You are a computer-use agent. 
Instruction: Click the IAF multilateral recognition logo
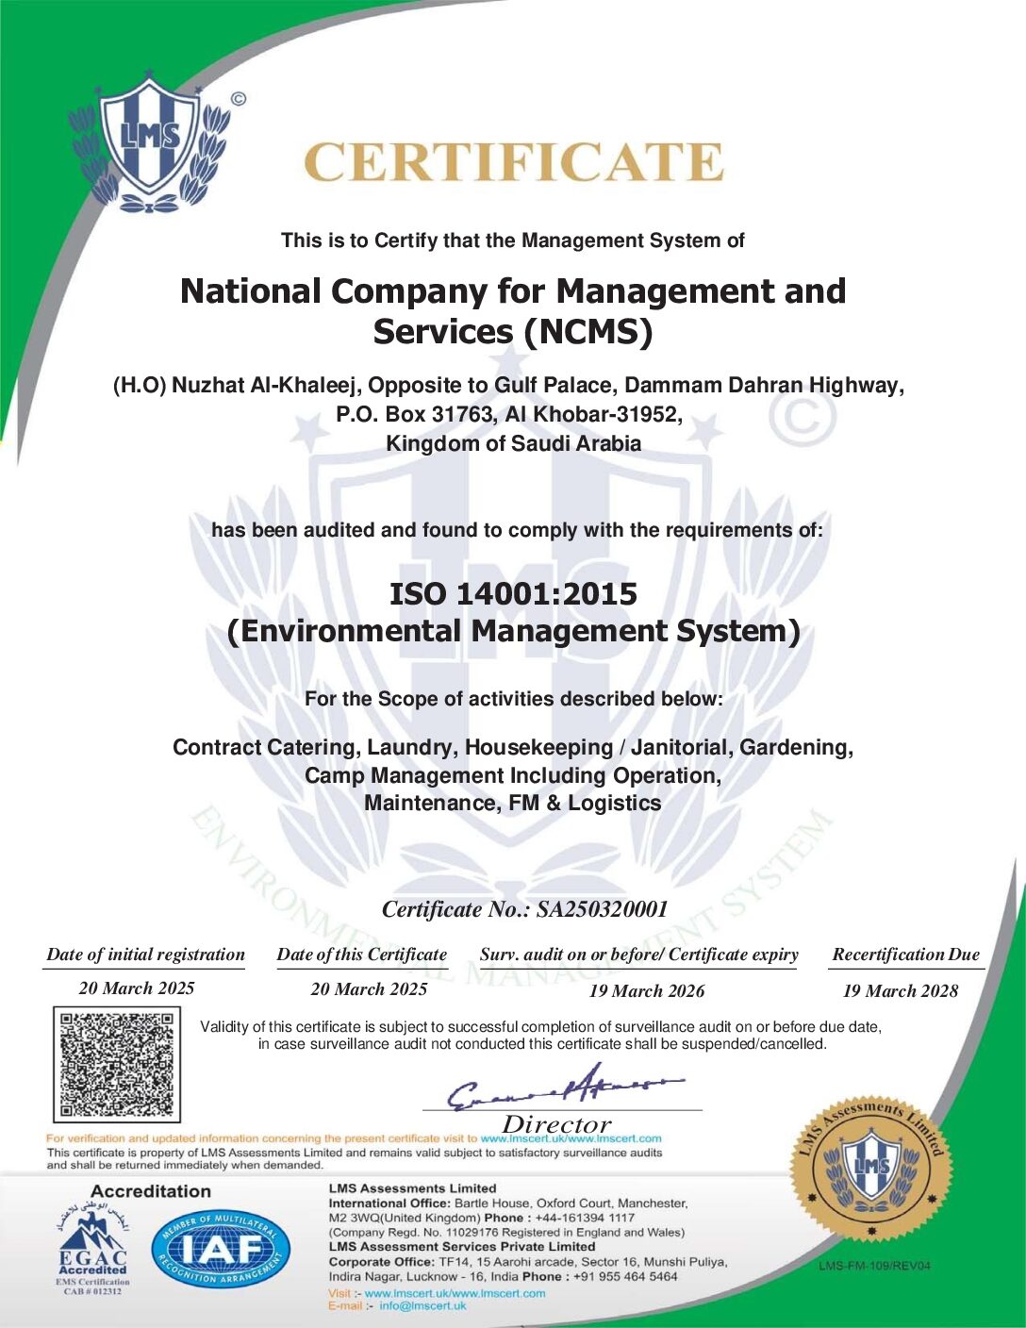click(221, 1251)
